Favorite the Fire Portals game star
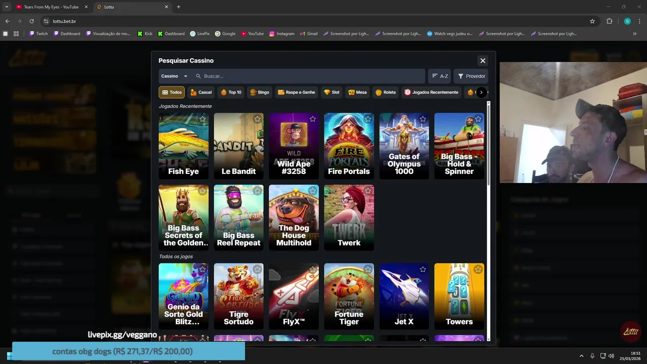 [368, 119]
